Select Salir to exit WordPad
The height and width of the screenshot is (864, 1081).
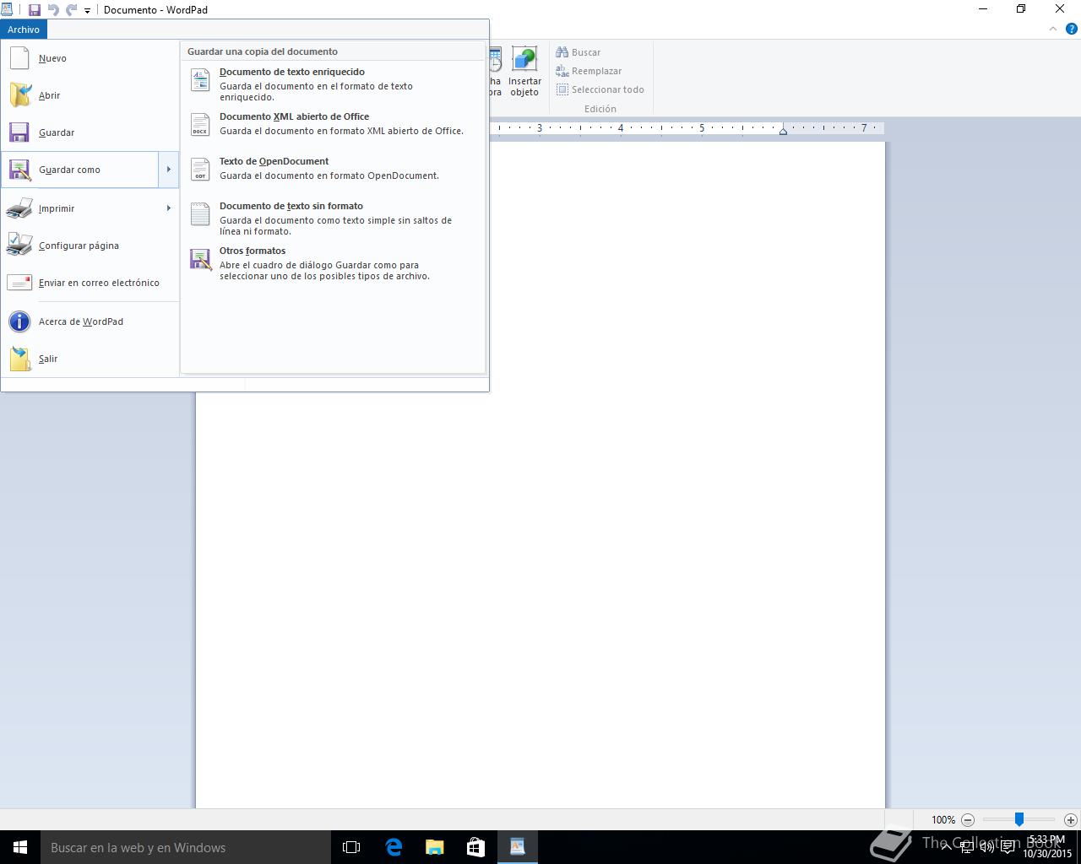(90, 359)
